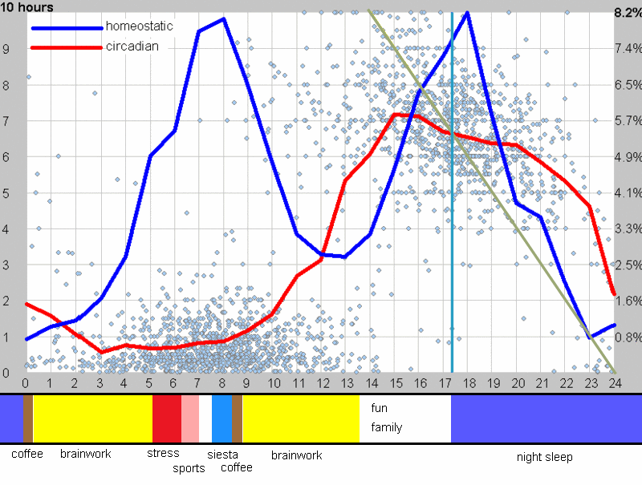Viewport: 642px width, 485px height.
Task: Click the bright blue siesta block
Action: [221, 418]
